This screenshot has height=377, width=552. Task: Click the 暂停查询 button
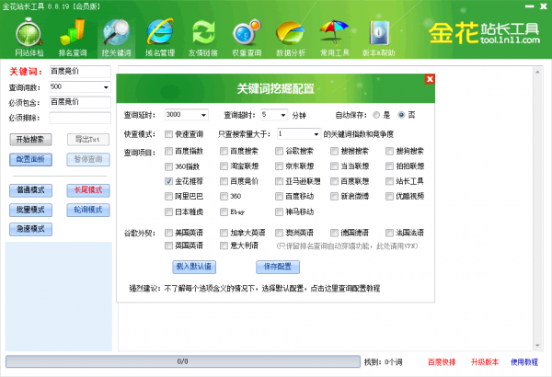point(88,159)
